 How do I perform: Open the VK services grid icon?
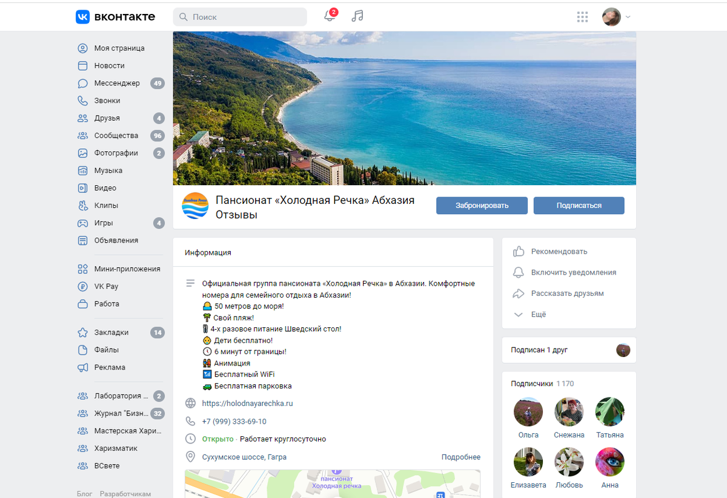(582, 17)
